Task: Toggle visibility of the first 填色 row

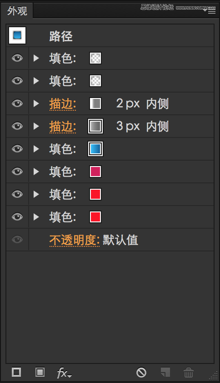Action: 17,58
